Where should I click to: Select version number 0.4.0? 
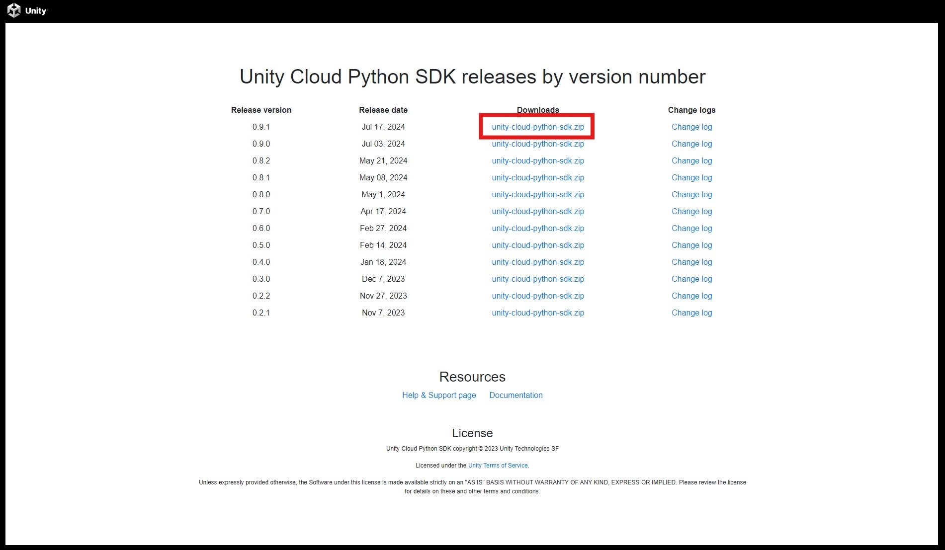261,262
